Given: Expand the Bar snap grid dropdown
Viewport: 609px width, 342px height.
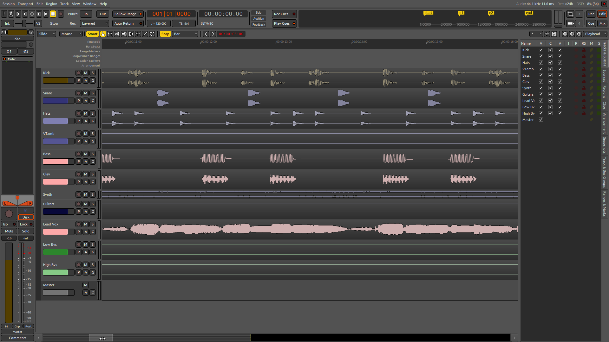Looking at the screenshot, I should (x=185, y=34).
